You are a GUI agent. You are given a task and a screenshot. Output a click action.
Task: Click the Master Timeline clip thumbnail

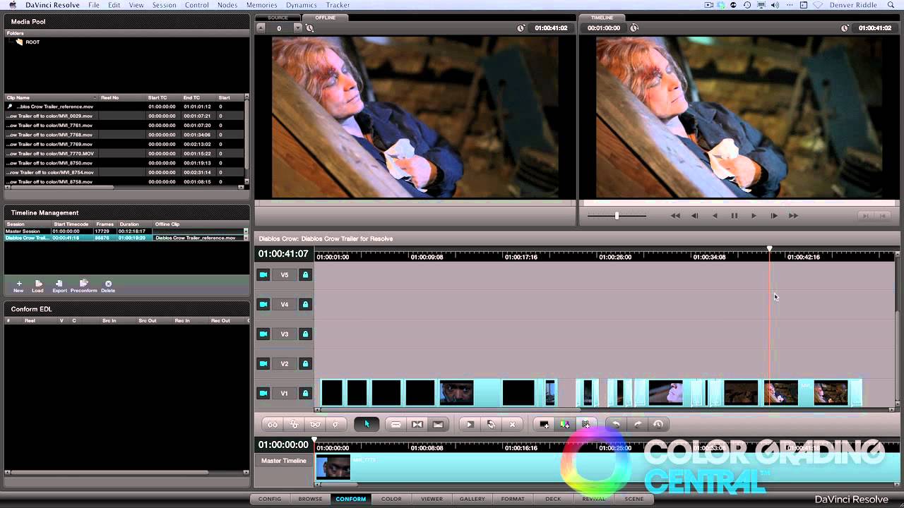tap(333, 467)
